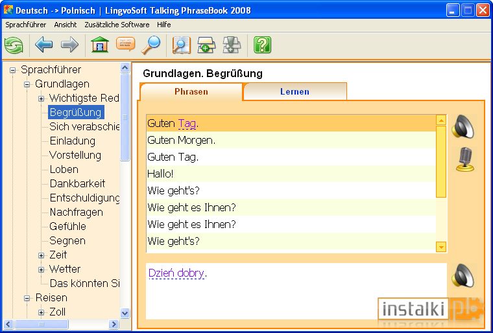Select the last visible Wie geht's? phrase
Image resolution: width=493 pixels, height=333 pixels.
291,241
